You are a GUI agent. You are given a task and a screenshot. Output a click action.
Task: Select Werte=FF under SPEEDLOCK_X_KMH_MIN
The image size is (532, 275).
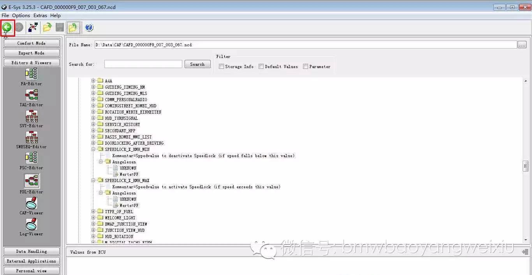129,174
